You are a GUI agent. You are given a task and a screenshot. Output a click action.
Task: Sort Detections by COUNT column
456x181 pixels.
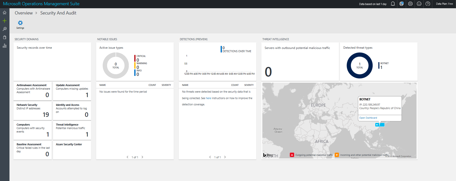[235, 85]
